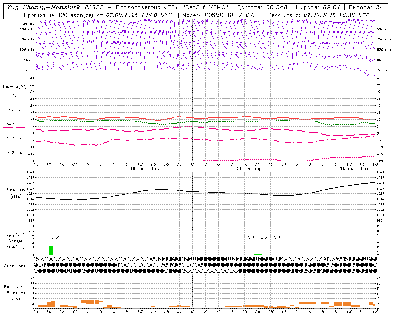
Task: Click the Высота: 2м header value
Action: [x=365, y=7]
